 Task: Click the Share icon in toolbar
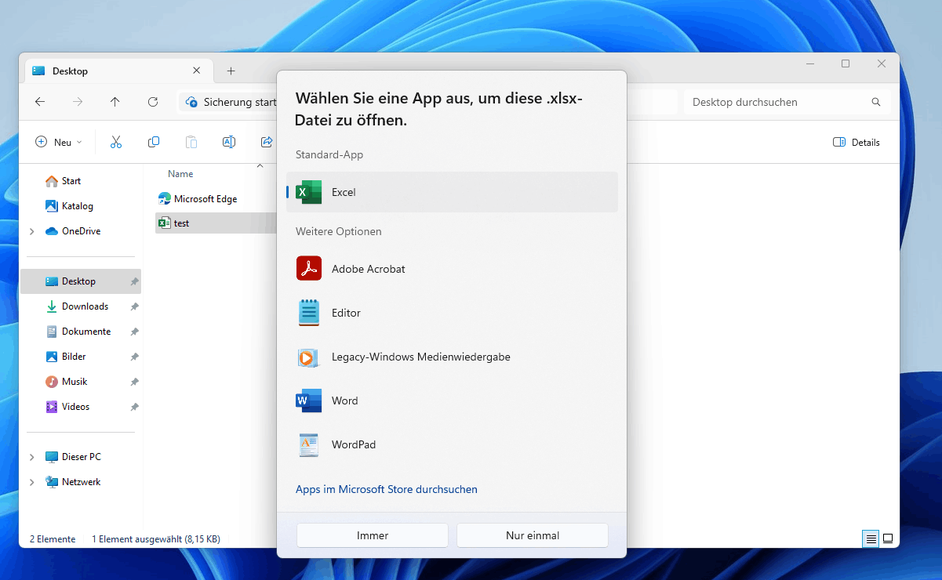pos(267,142)
